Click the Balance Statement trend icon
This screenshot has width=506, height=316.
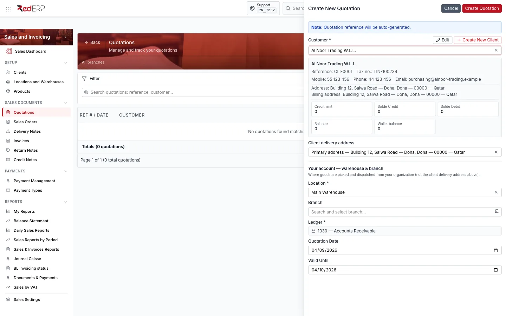pyautogui.click(x=8, y=221)
